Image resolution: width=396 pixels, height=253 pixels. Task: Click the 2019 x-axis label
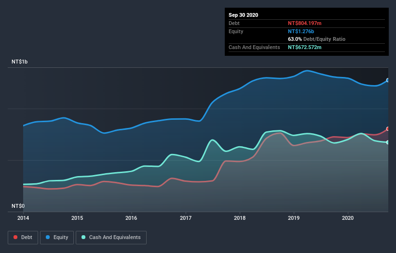click(294, 218)
